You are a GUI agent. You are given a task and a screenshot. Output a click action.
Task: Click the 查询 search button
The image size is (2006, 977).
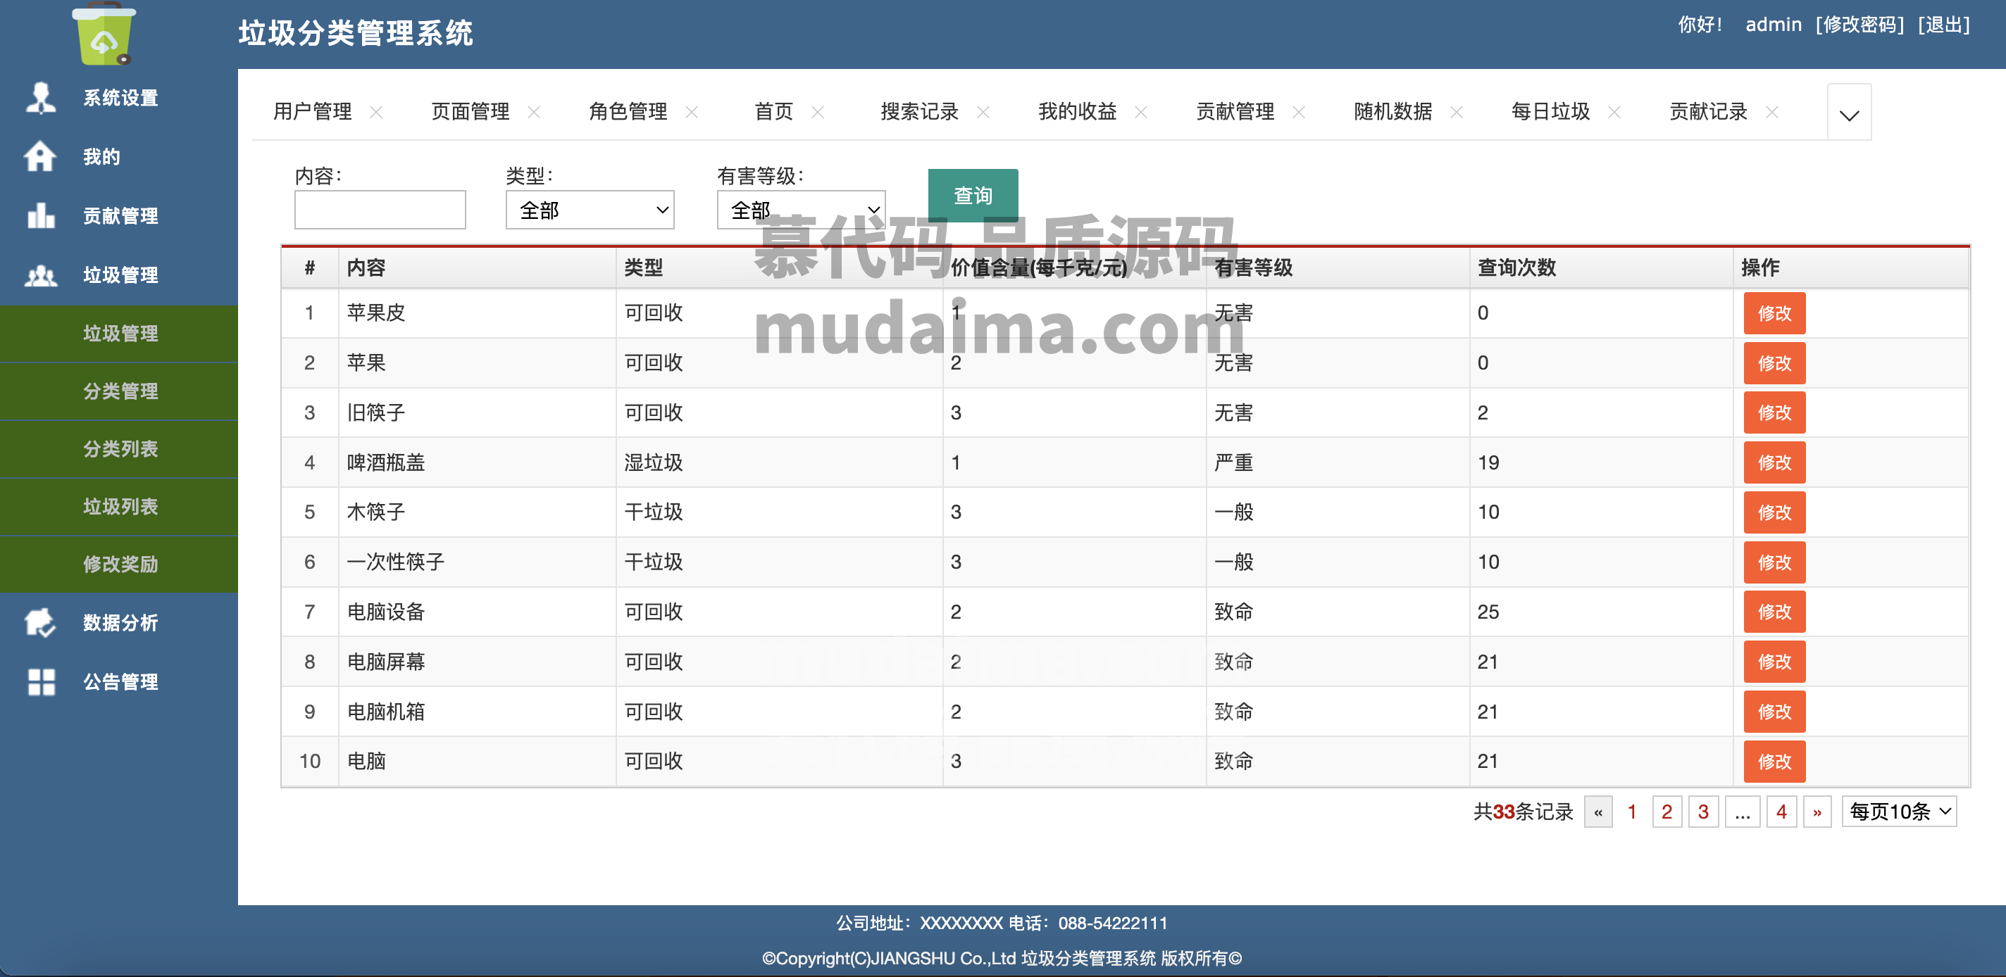point(973,196)
